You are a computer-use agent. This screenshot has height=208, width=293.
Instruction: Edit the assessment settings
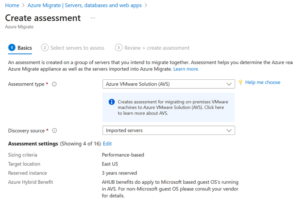point(107,144)
